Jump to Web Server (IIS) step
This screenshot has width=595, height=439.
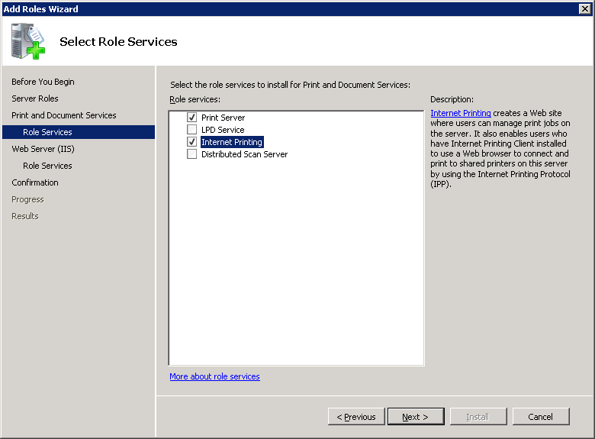click(43, 149)
